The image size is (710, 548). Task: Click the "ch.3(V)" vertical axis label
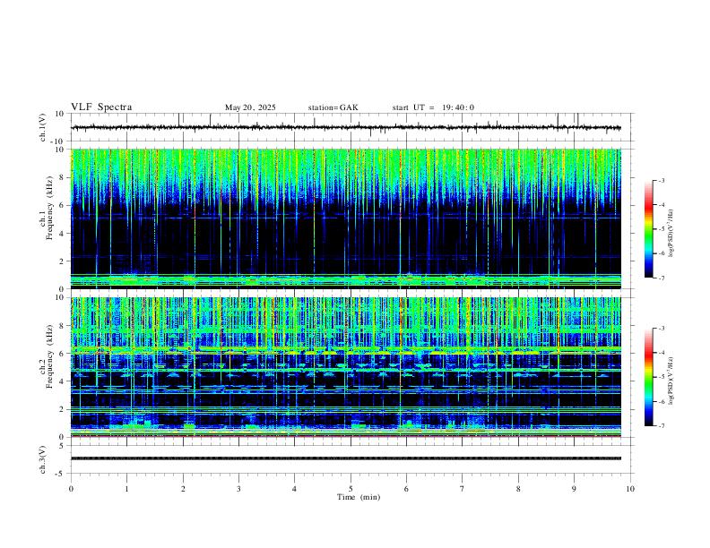pyautogui.click(x=43, y=459)
